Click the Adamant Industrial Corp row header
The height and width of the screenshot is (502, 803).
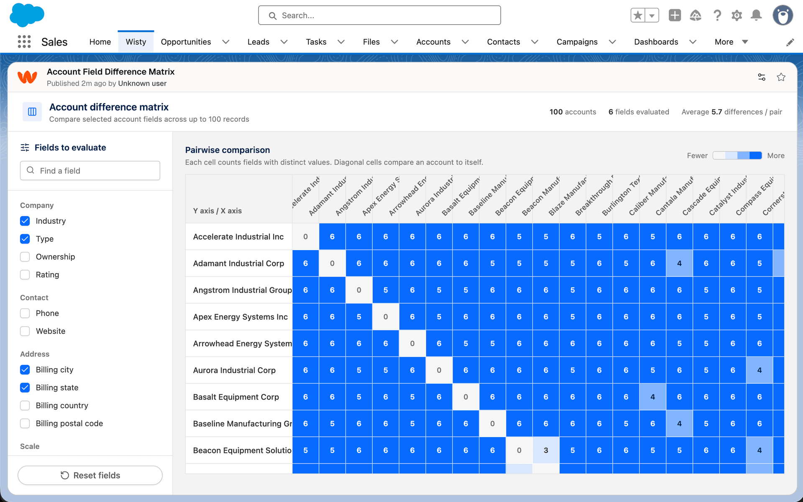point(239,264)
